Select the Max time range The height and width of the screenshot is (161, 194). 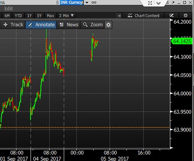50,16
